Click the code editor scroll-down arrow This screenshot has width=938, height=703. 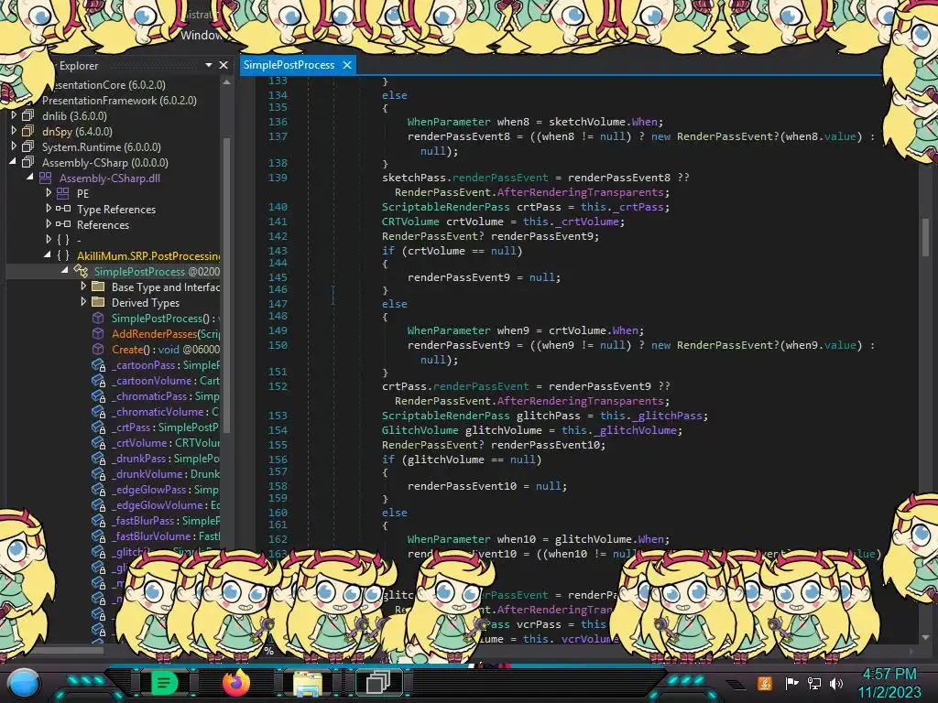925,637
